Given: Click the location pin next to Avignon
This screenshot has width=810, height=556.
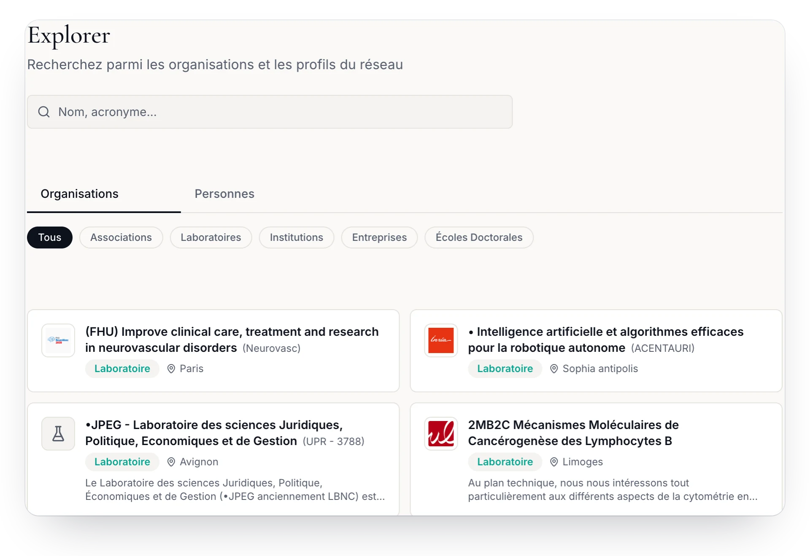Looking at the screenshot, I should click(x=171, y=462).
